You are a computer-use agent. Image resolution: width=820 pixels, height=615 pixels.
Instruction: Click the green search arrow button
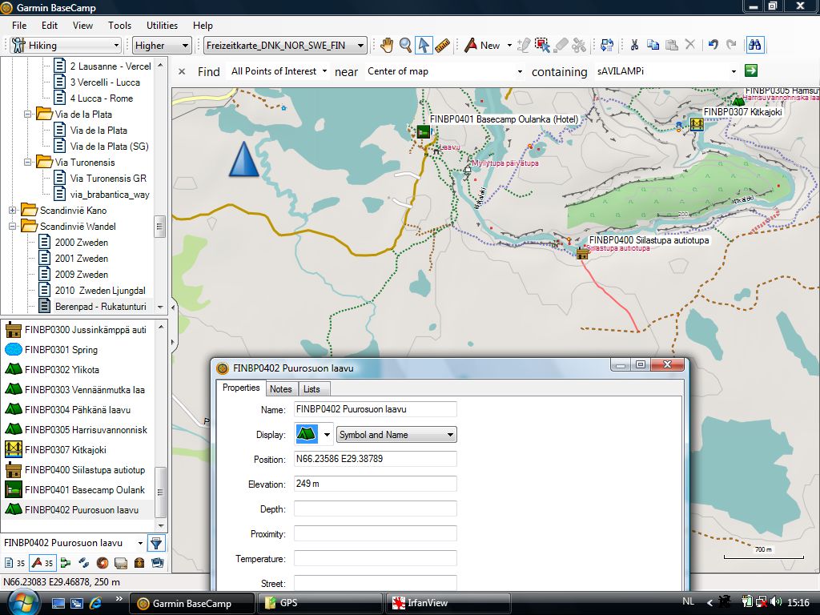pyautogui.click(x=750, y=70)
